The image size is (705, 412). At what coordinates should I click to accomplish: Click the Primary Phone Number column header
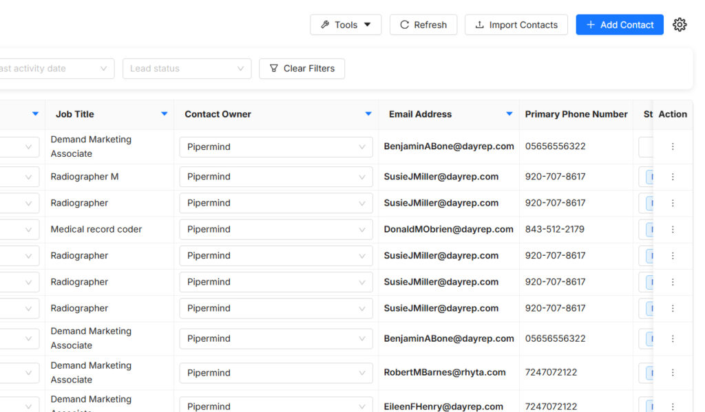[576, 114]
